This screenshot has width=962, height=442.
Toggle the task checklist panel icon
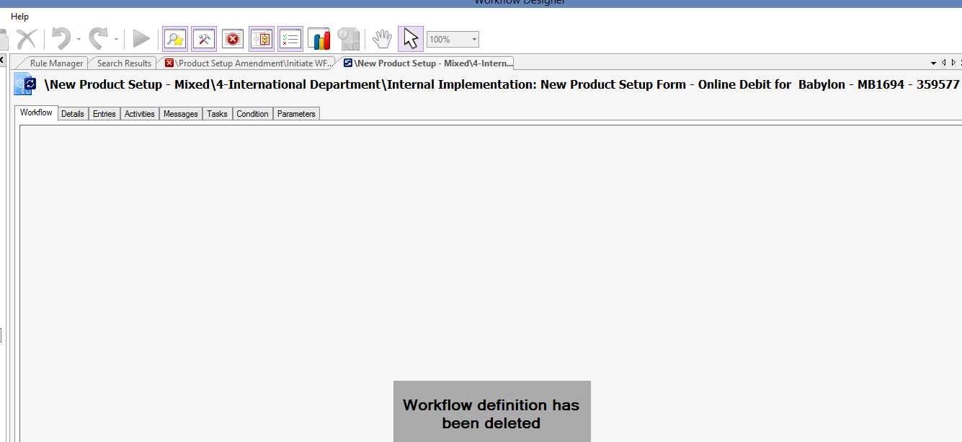290,39
